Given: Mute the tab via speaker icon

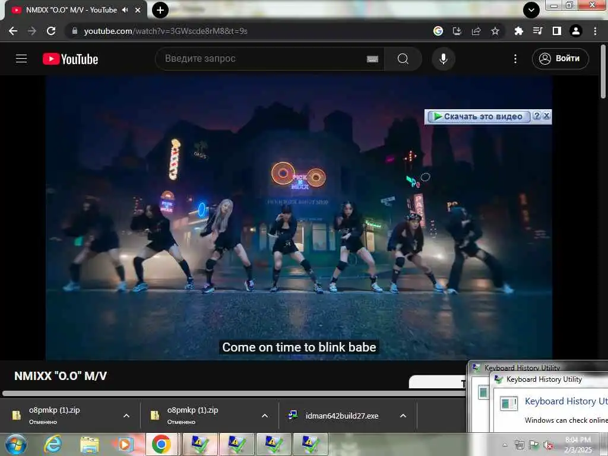Looking at the screenshot, I should click(x=125, y=10).
